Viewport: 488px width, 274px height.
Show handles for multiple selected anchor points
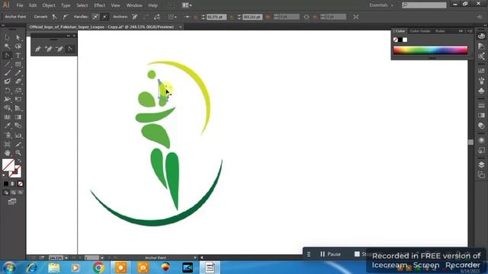tap(95, 17)
